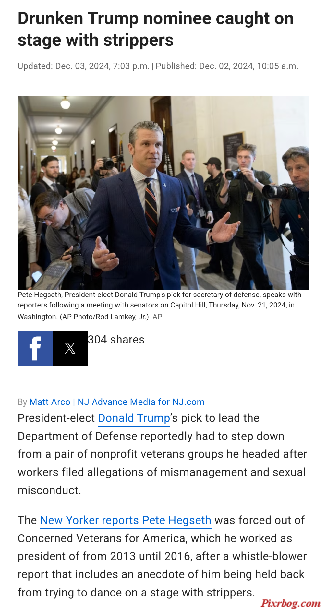Click the NJ Advance Media for NJ.com text
Viewport: 327px width, 614px height.
(x=141, y=402)
